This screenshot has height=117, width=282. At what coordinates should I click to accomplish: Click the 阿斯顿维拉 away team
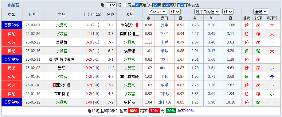pyautogui.click(x=130, y=34)
